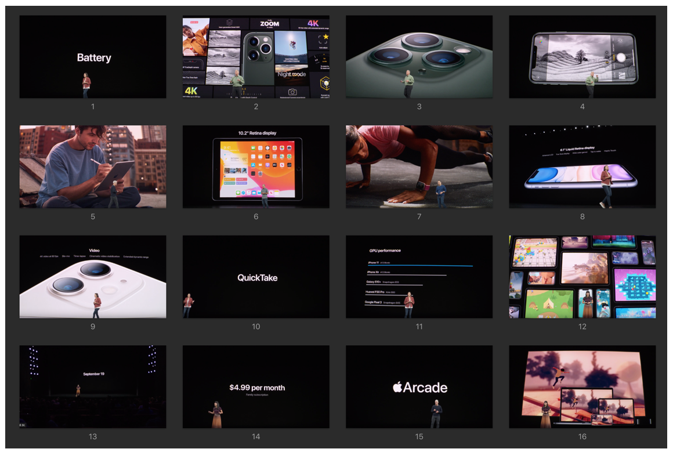Select slide 13 showing September 19 stage
Image resolution: width=673 pixels, height=456 pixels.
pyautogui.click(x=93, y=386)
